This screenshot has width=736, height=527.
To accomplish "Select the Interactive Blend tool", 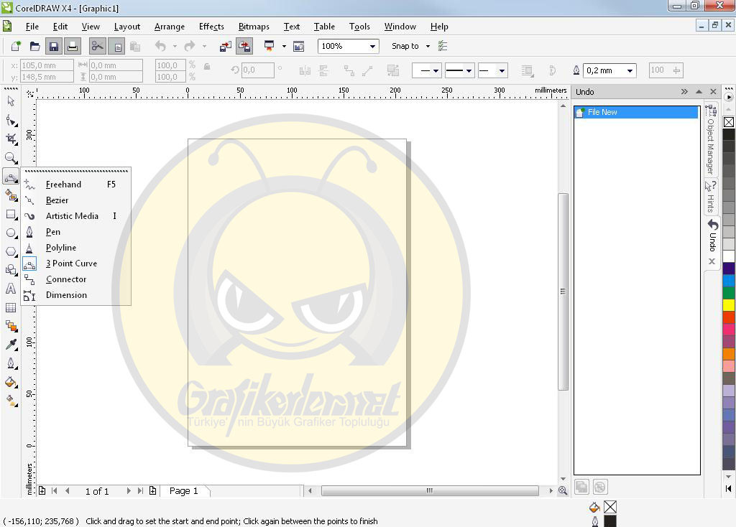I will (11, 327).
